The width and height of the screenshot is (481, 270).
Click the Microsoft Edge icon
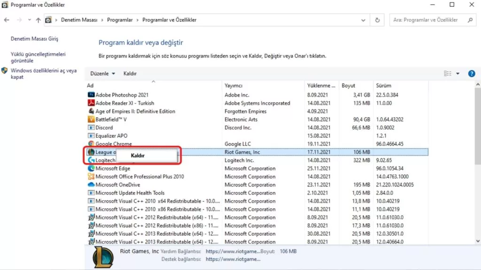(x=91, y=168)
